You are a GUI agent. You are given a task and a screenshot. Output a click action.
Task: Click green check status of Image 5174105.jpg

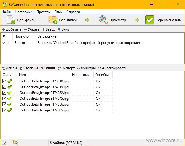pyautogui.click(x=10, y=110)
